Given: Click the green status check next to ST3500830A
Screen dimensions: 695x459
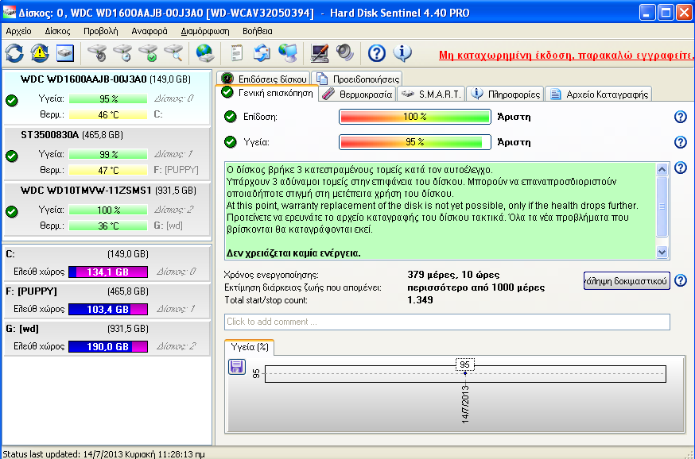Looking at the screenshot, I should click(12, 156).
